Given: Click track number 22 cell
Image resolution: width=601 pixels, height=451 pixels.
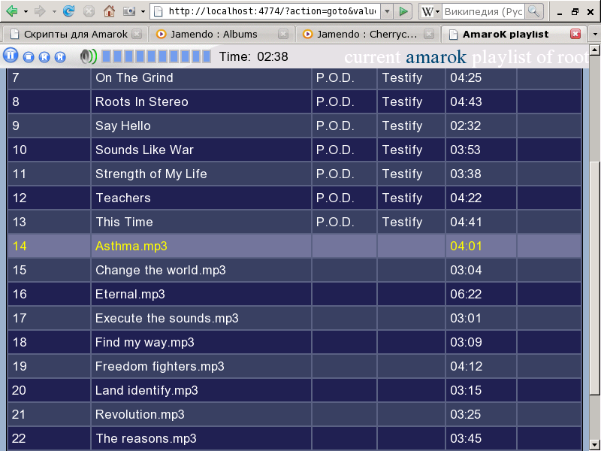Looking at the screenshot, I should (49, 438).
